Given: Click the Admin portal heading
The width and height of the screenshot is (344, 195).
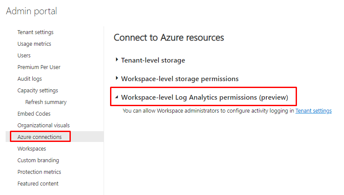Looking at the screenshot, I should tap(32, 11).
